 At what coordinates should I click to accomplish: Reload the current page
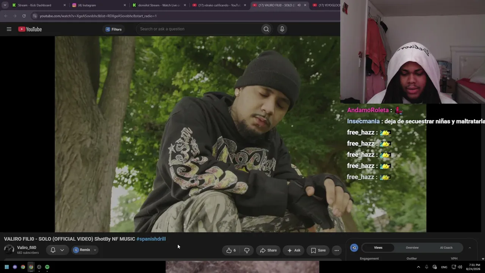click(24, 16)
